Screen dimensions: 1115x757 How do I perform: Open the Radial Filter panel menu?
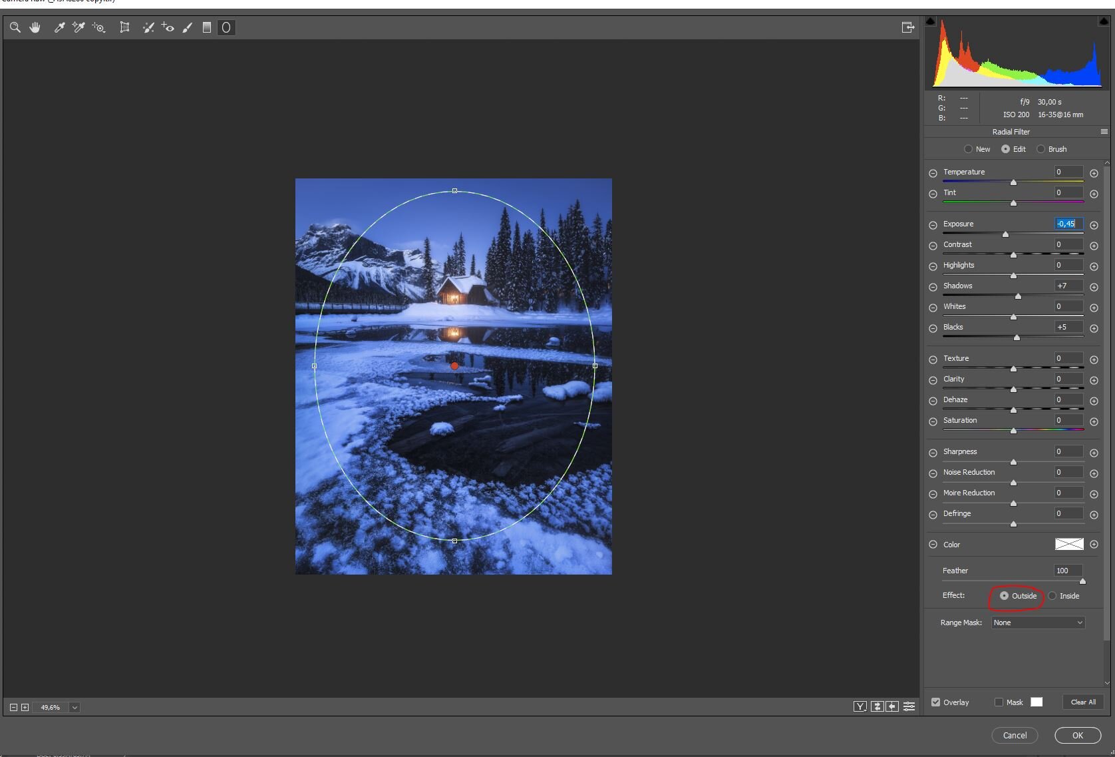click(1104, 132)
